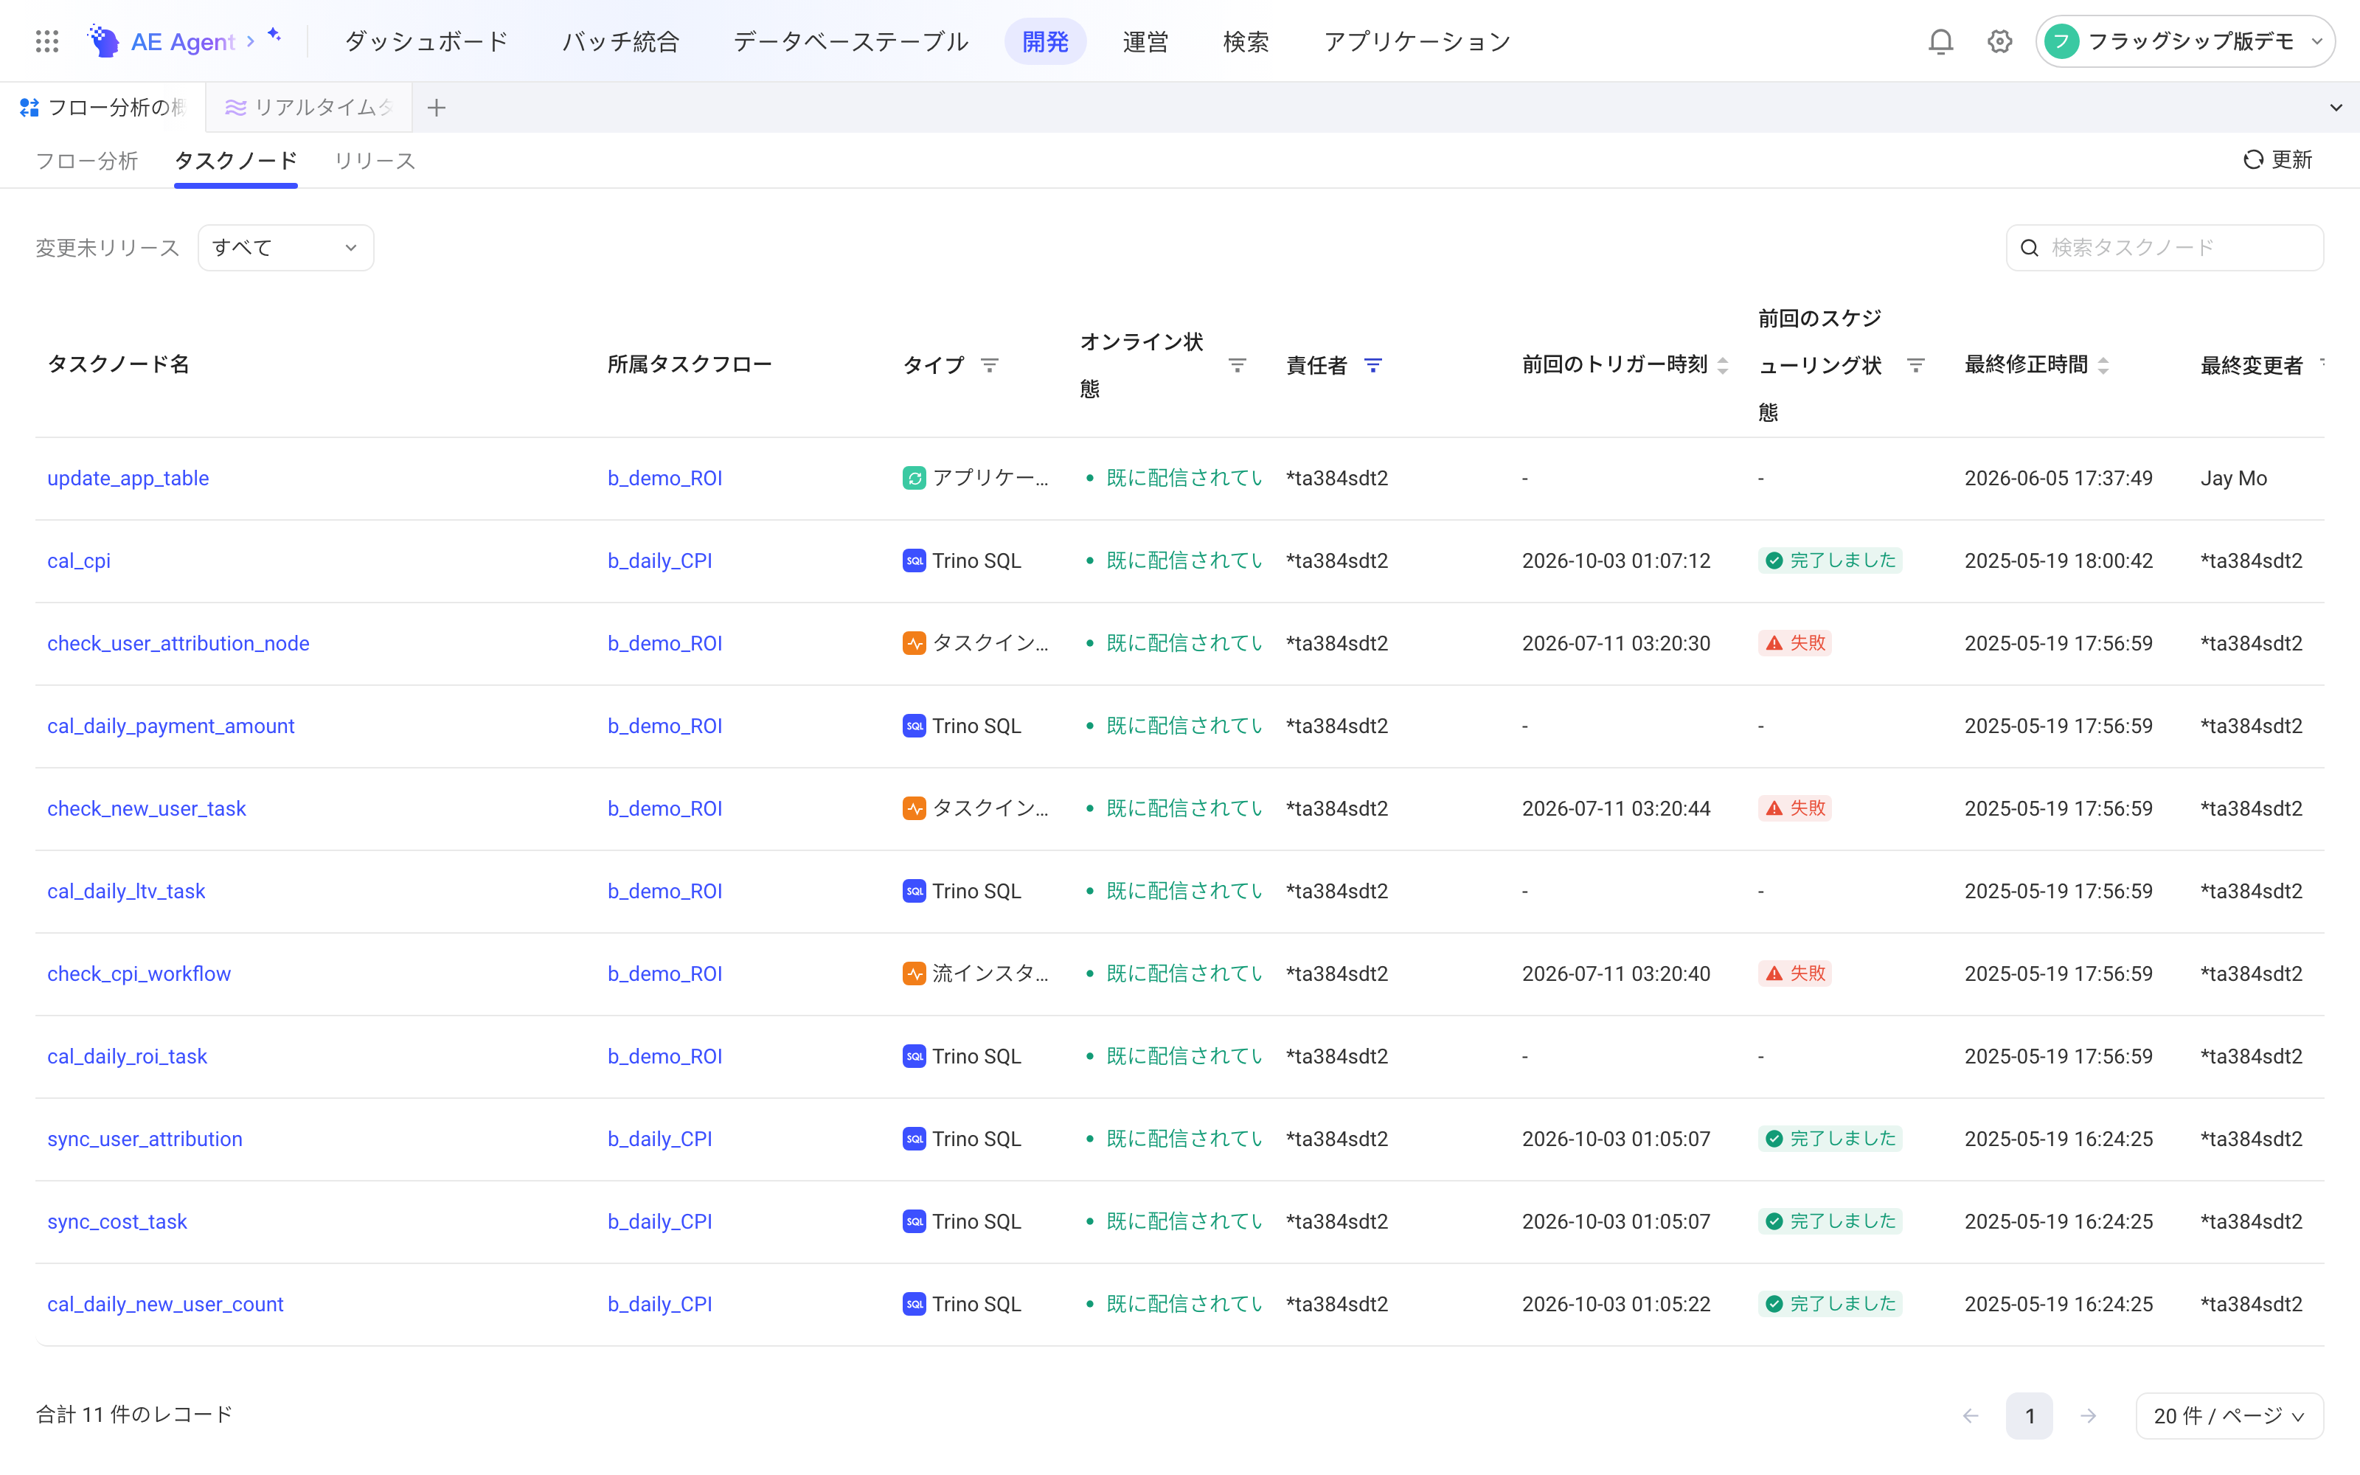Switch to the フロー分析 sub-tab

(x=87, y=160)
